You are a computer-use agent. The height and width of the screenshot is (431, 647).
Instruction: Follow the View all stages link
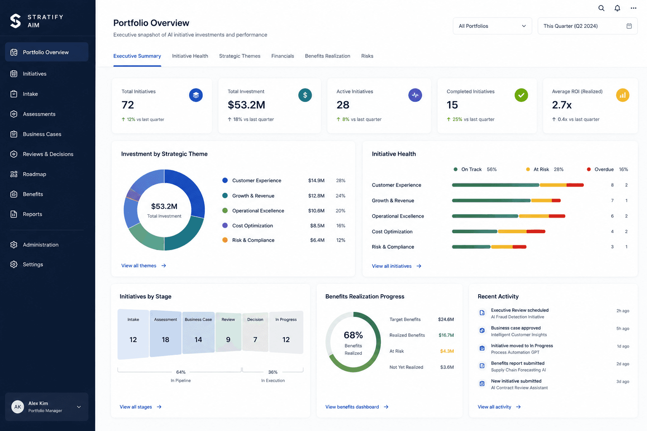(141, 407)
